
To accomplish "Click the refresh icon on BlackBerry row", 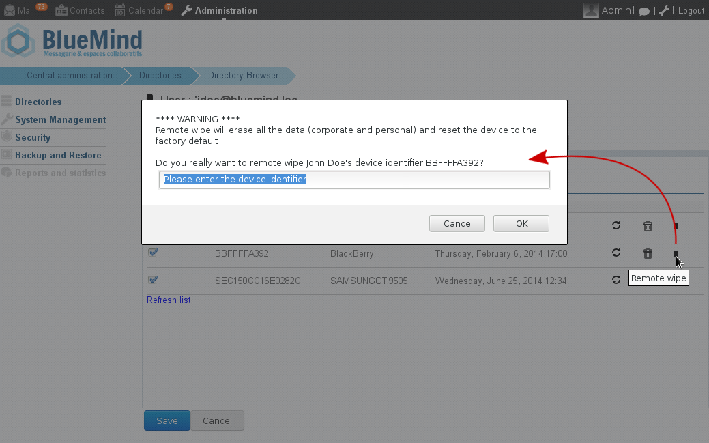I will click(x=616, y=253).
